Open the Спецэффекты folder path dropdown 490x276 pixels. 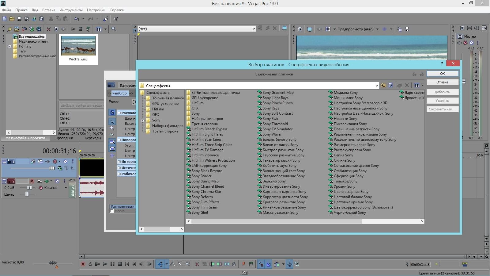click(x=376, y=86)
